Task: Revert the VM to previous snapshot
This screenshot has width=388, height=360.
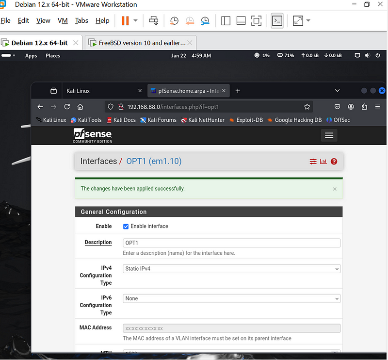Action: (190, 21)
